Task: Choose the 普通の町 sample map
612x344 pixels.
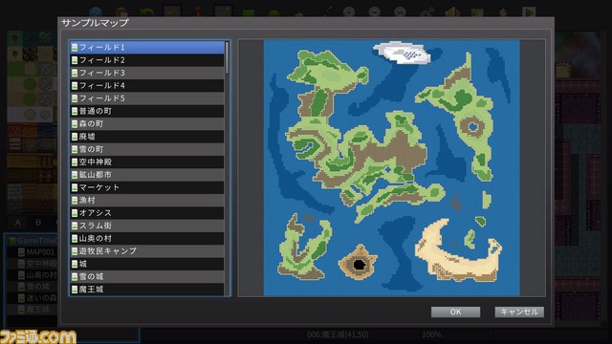Action: (x=147, y=111)
